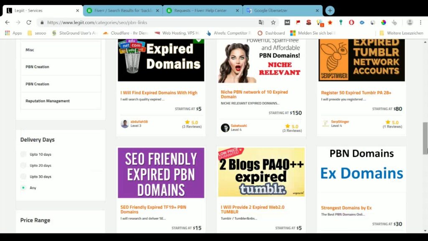Close the Google Übersetzer tab
428x241 pixels.
pyautogui.click(x=317, y=10)
